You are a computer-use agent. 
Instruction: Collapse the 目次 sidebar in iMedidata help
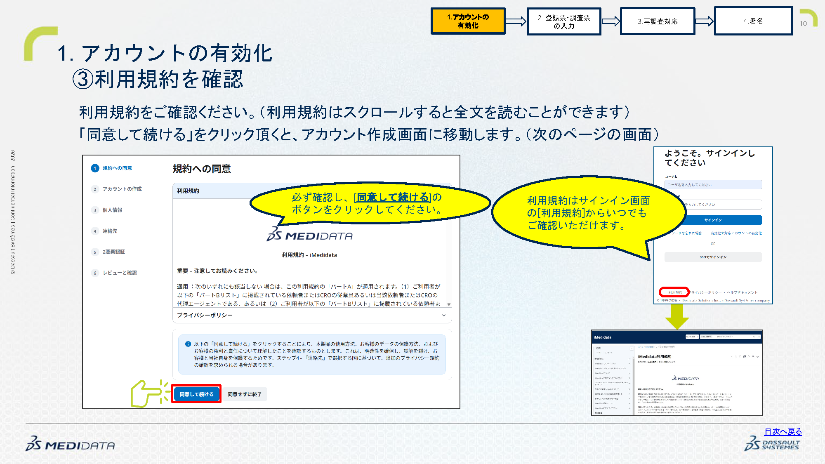[632, 348]
